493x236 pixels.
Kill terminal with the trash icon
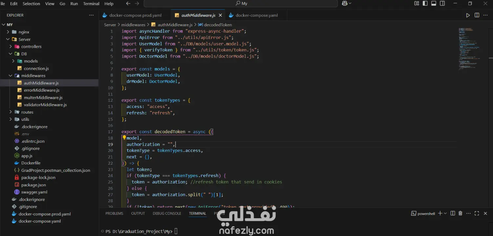click(460, 213)
